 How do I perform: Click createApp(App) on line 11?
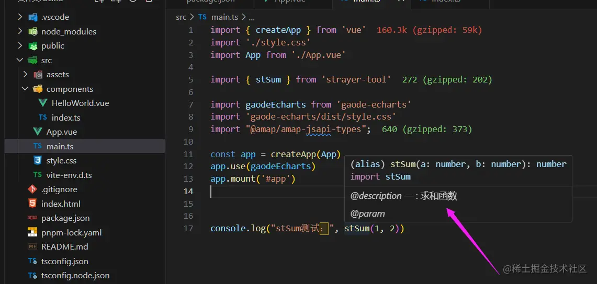pyautogui.click(x=306, y=155)
